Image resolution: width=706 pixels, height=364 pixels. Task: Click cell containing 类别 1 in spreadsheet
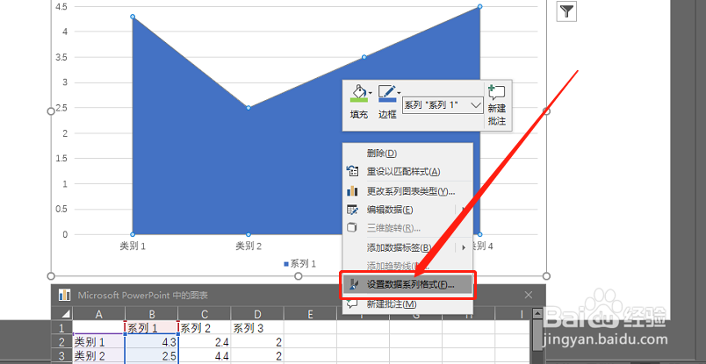[x=98, y=342]
